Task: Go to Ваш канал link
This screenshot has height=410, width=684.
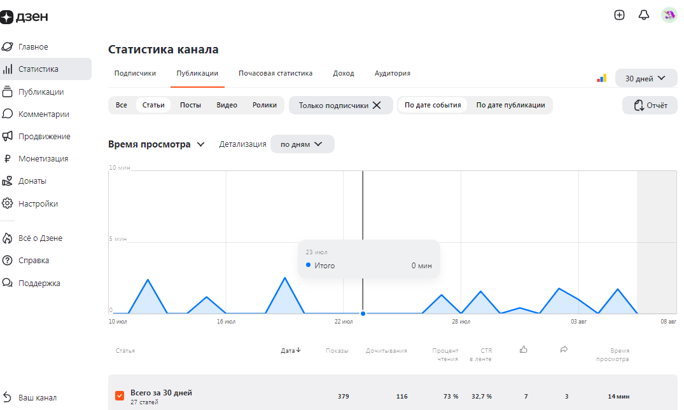Action: coord(38,397)
